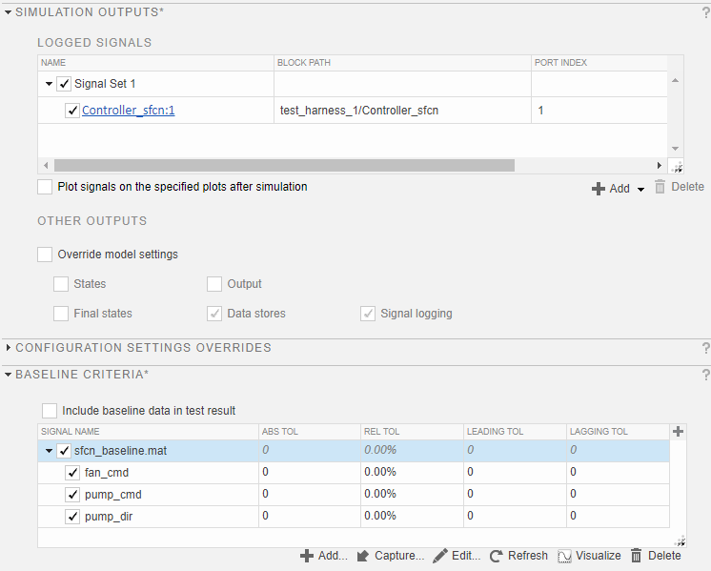
Task: Collapse the sfcn_baseline.mat tree node
Action: (x=48, y=451)
